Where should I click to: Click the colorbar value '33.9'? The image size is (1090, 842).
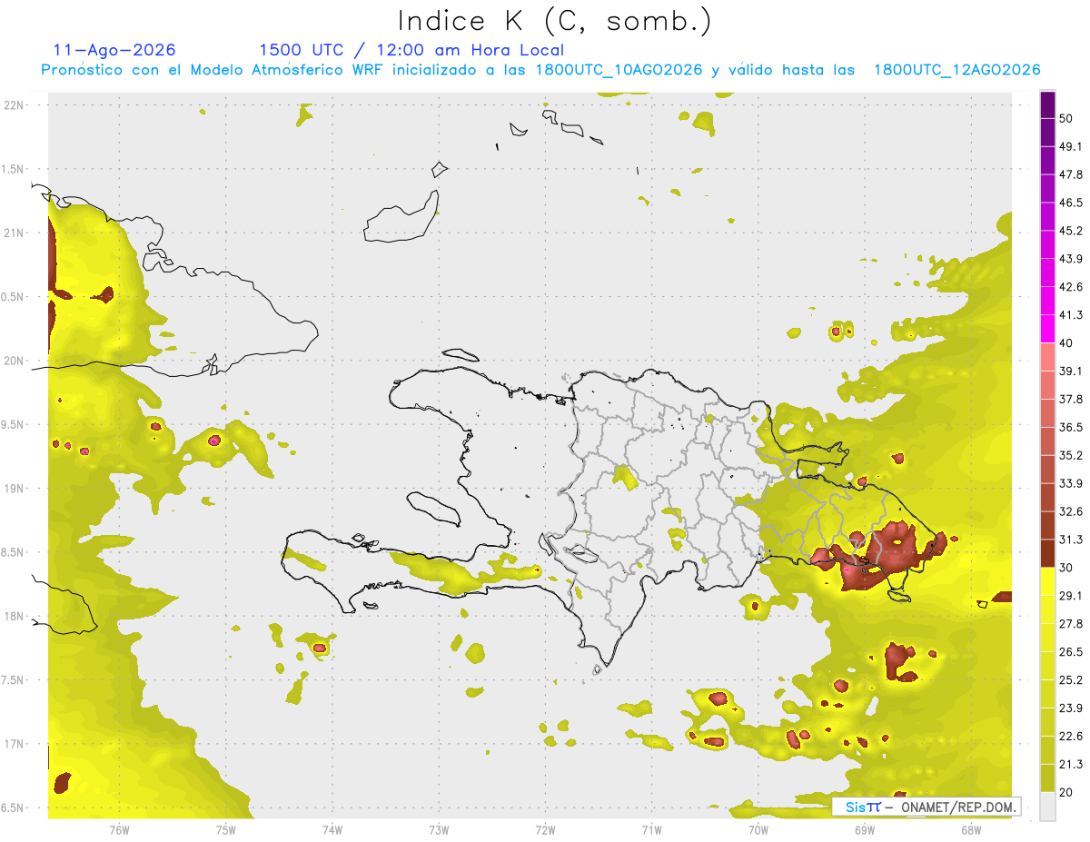point(1071,483)
